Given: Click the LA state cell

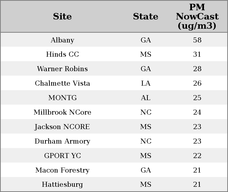Looking at the screenshot, I should pyautogui.click(x=145, y=83).
